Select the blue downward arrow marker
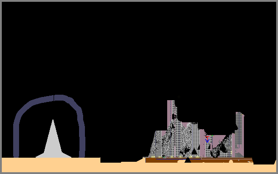 [207, 141]
